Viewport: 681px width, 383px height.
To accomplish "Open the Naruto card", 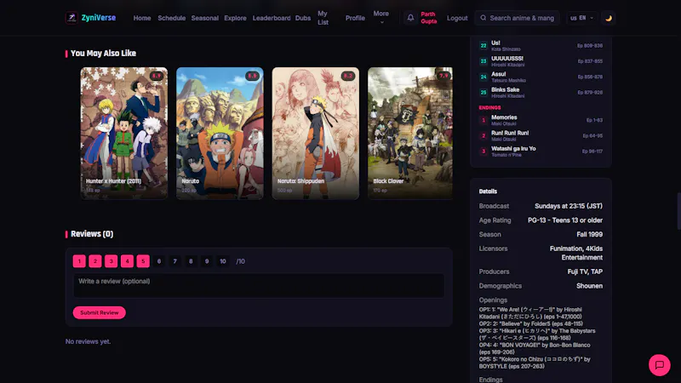I will [x=220, y=134].
